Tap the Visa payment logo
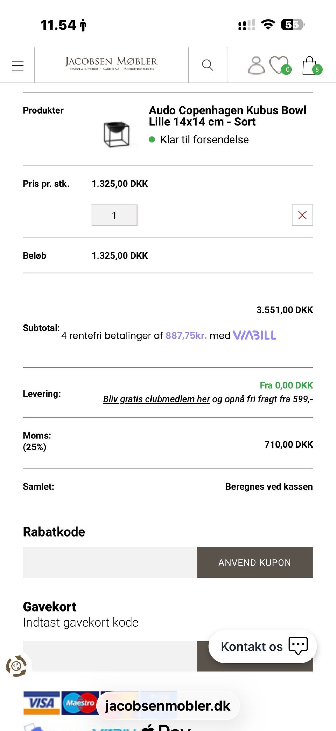The width and height of the screenshot is (336, 731). pos(42,703)
